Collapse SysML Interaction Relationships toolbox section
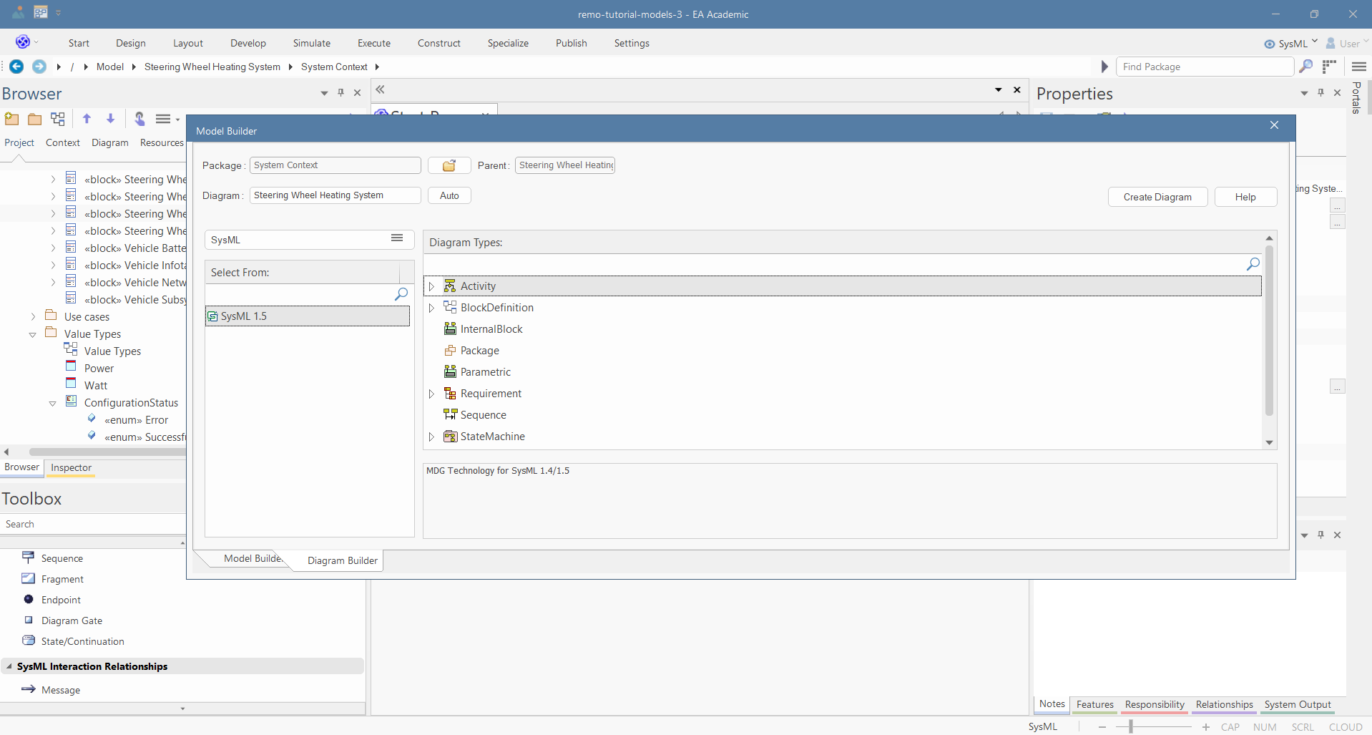This screenshot has width=1372, height=735. pos(9,666)
